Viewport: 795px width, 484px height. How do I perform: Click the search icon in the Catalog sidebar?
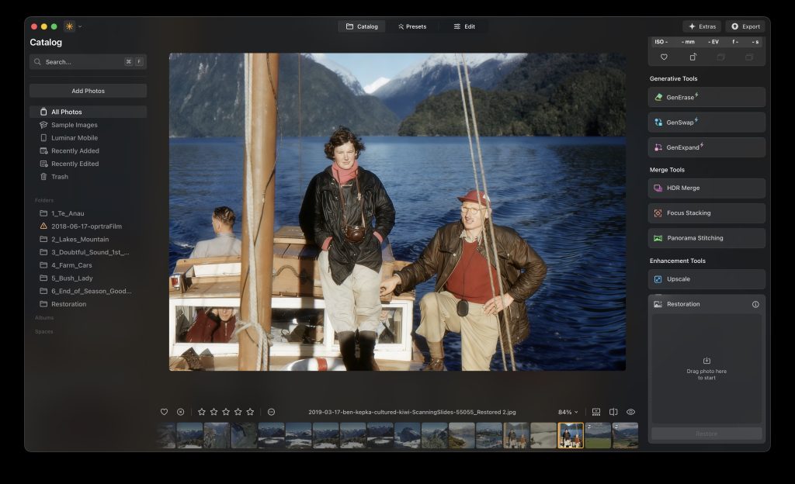point(37,61)
